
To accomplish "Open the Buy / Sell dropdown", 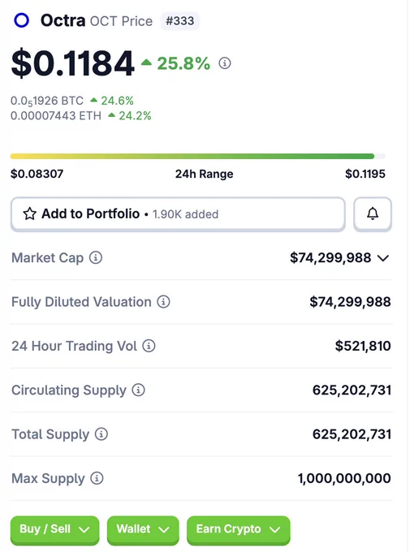I will (54, 530).
